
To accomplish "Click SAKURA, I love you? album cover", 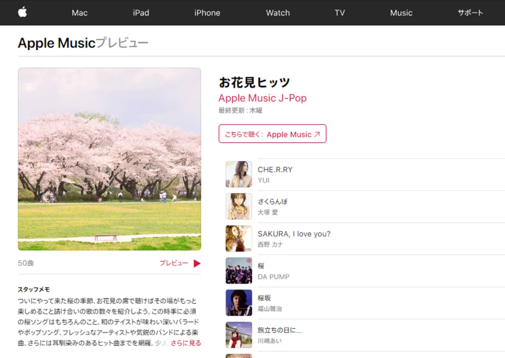I will 239,239.
